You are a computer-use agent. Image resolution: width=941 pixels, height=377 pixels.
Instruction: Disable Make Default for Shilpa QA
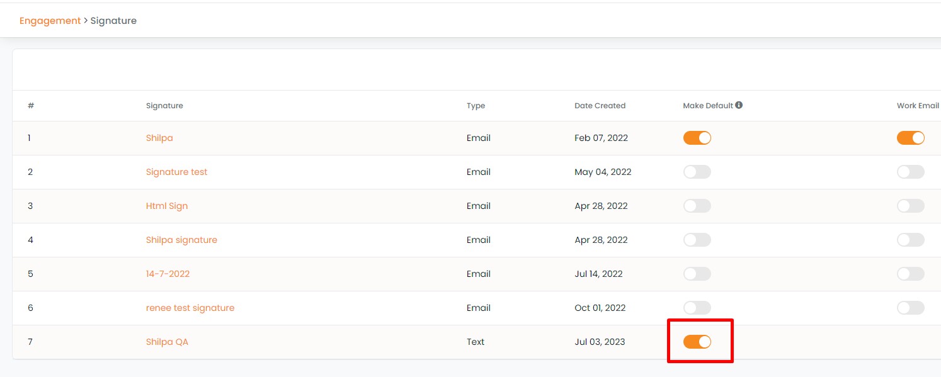[697, 342]
